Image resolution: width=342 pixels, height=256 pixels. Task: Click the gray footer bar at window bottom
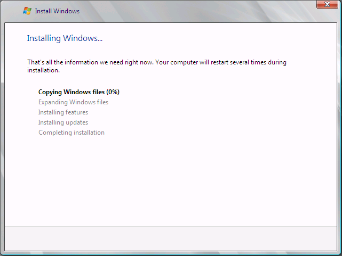pyautogui.click(x=171, y=237)
